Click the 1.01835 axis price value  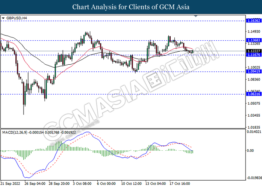[254, 128]
